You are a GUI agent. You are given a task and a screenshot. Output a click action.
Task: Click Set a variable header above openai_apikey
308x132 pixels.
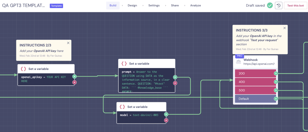point(46,69)
